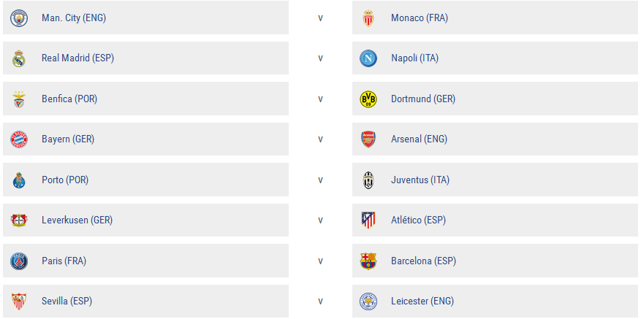Click the Manchester City club crest
The height and width of the screenshot is (319, 641).
(x=19, y=18)
